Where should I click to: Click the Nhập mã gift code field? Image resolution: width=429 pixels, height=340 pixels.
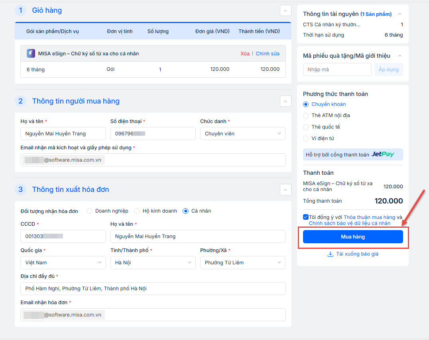pos(337,70)
